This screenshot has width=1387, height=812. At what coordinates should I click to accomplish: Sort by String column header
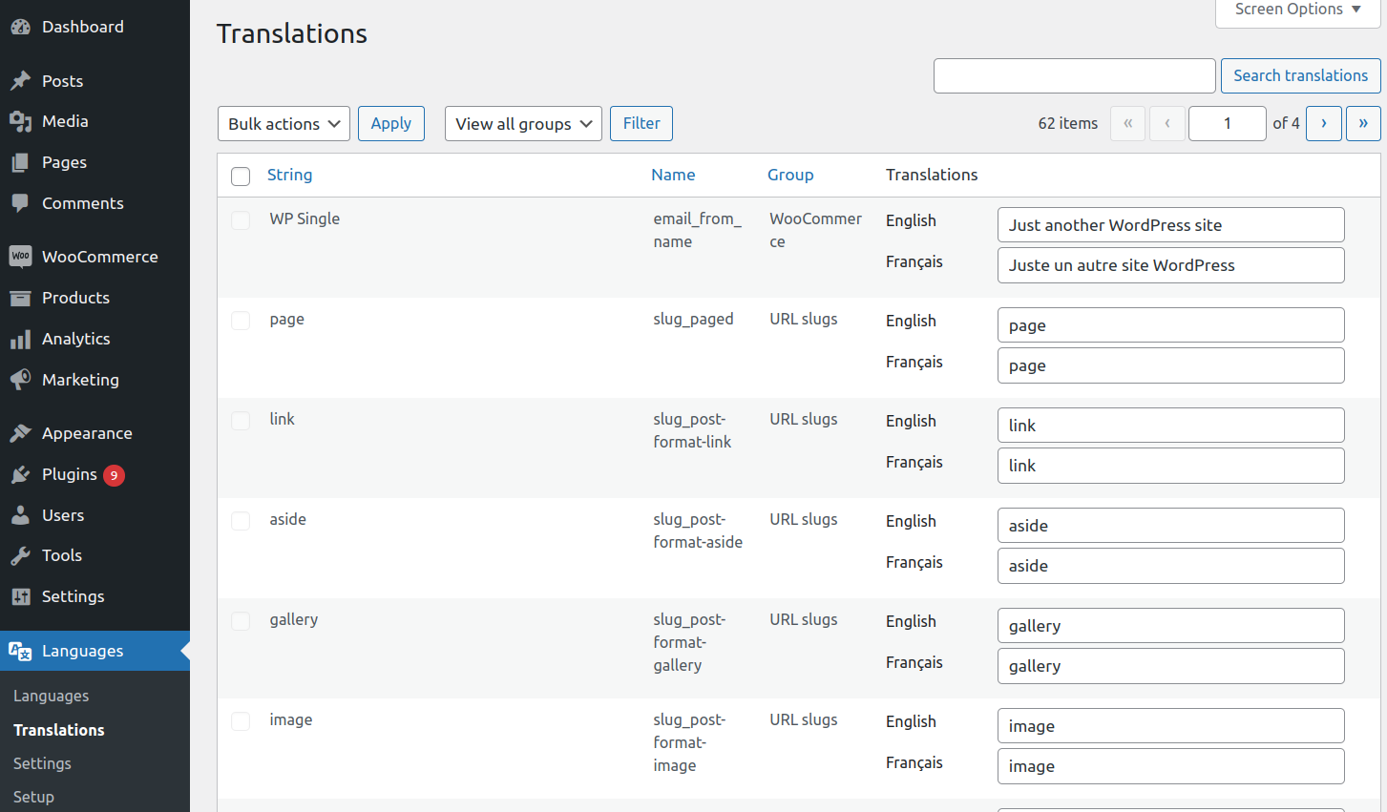click(290, 175)
